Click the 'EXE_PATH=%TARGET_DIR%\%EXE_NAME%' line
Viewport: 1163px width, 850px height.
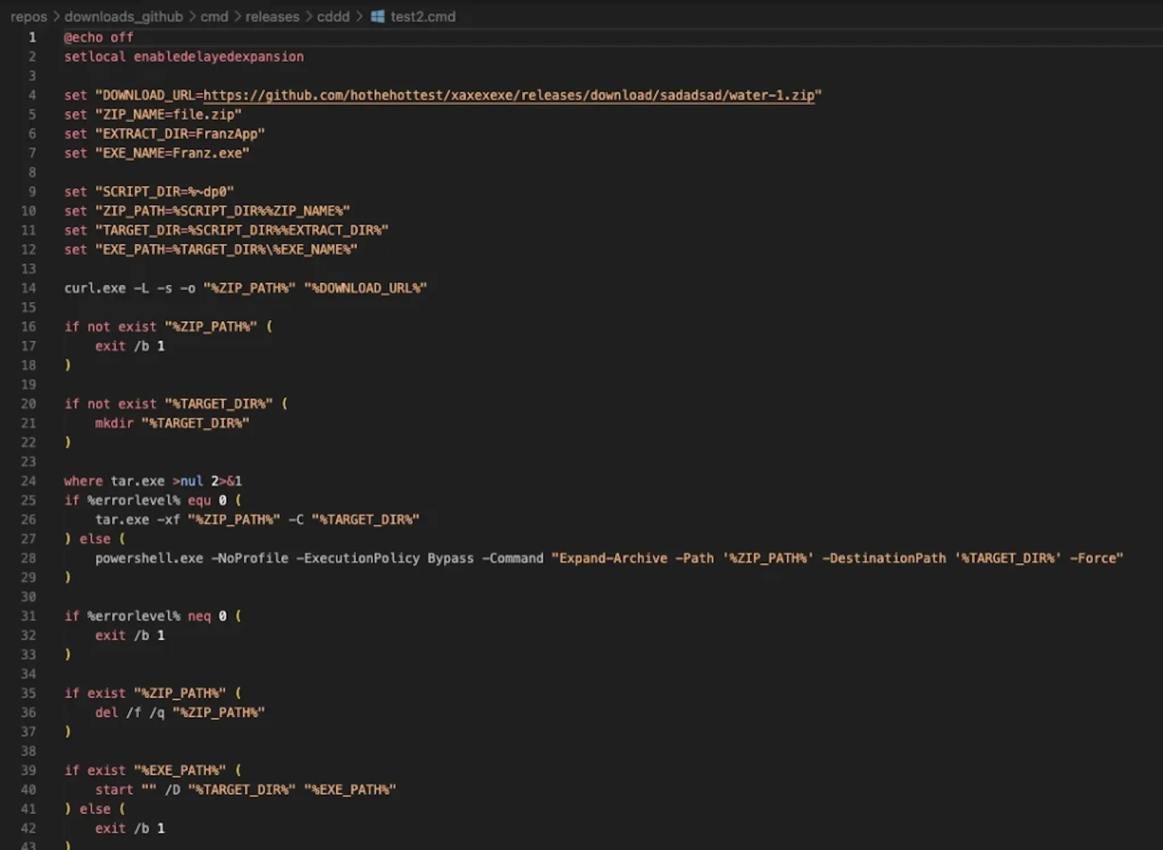coord(211,250)
